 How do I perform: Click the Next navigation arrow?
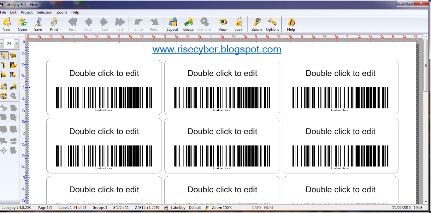(104, 25)
